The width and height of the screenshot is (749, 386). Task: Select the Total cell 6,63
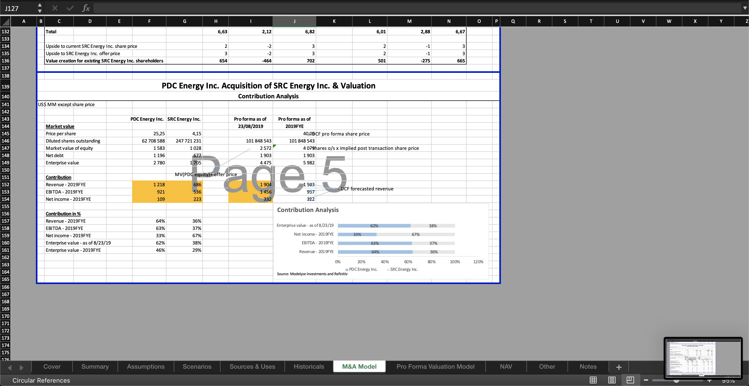[x=215, y=31]
